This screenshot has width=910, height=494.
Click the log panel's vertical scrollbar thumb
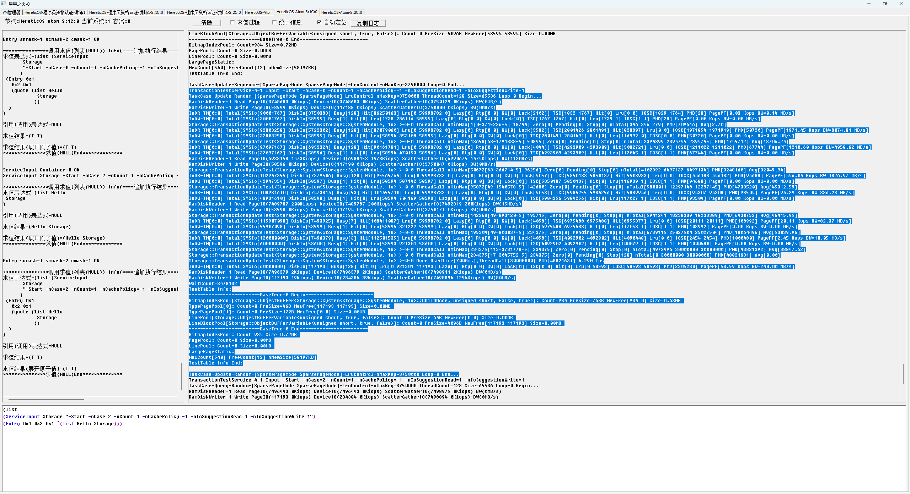click(903, 374)
